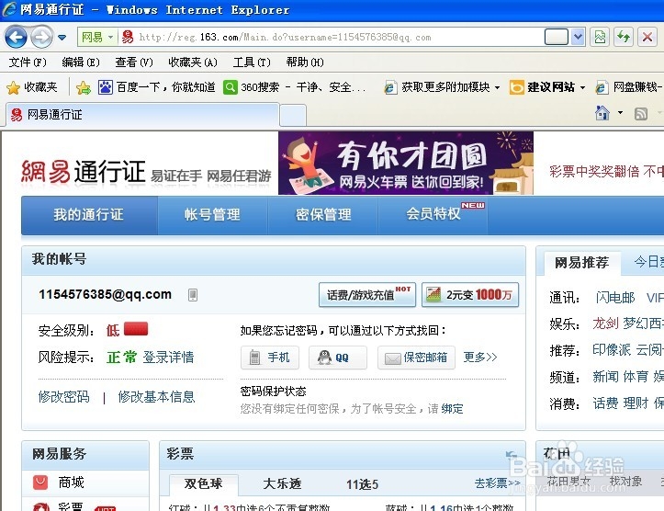
Task: Select the 双色球 lottery tab
Action: 203,483
